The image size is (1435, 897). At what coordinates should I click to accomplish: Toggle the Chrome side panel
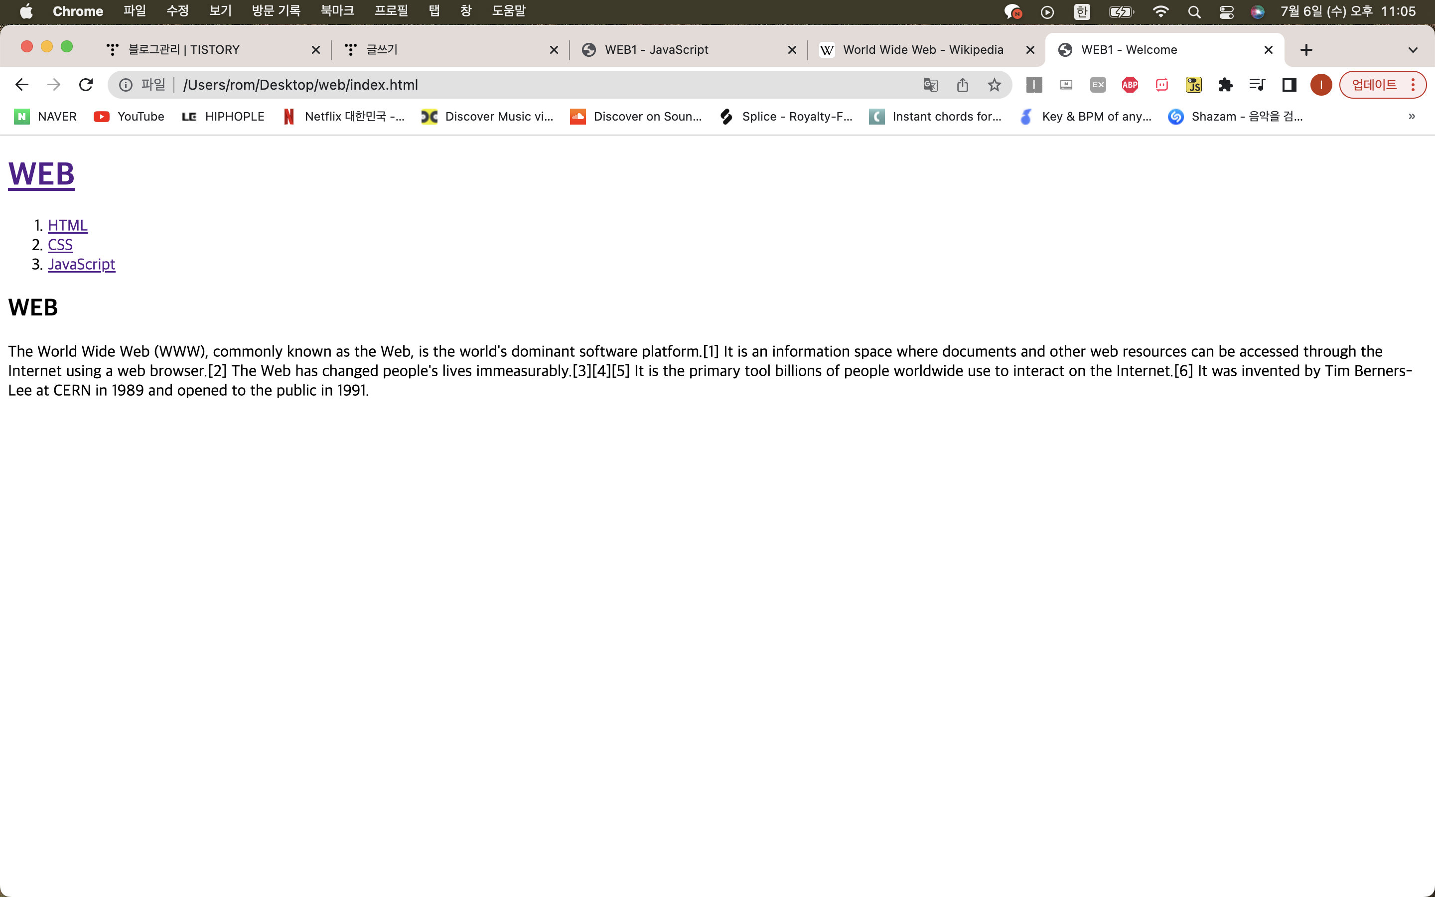pyautogui.click(x=1289, y=85)
